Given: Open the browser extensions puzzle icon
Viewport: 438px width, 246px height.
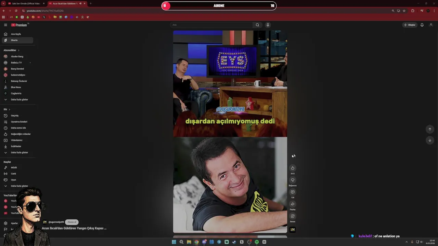Looking at the screenshot, I should [x=413, y=11].
